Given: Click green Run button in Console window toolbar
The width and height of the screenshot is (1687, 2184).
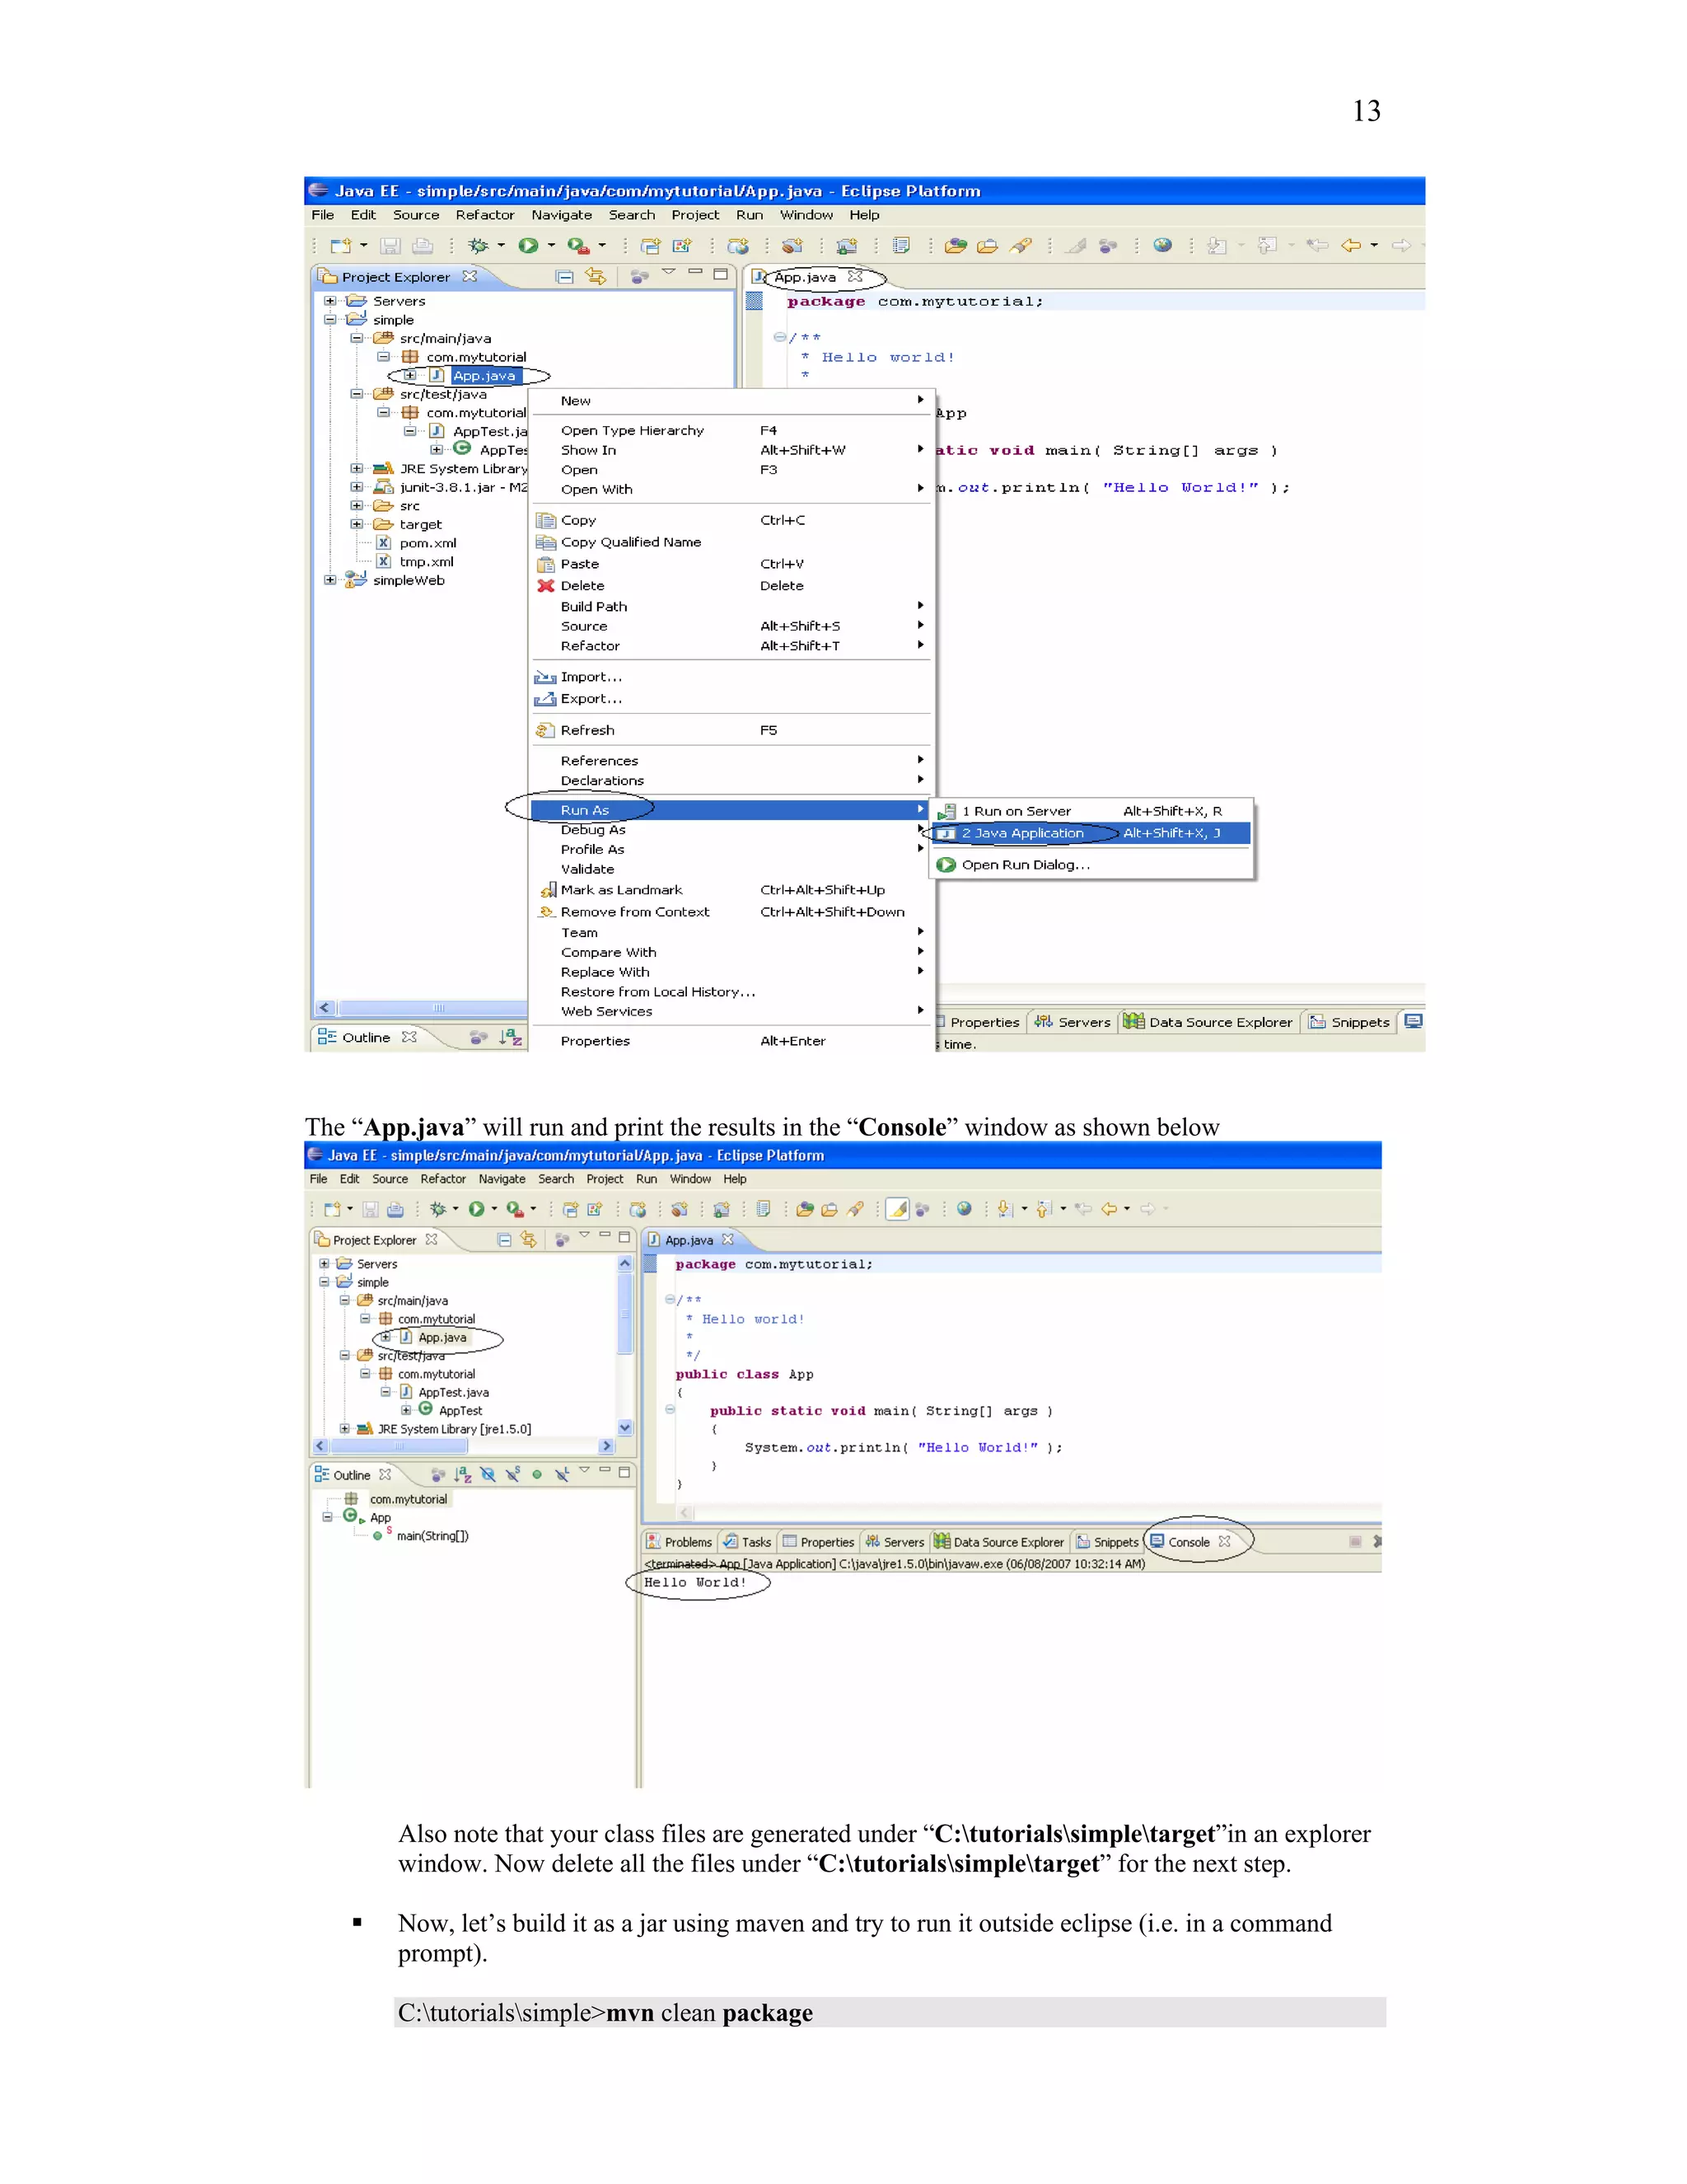Looking at the screenshot, I should pos(477,1209).
